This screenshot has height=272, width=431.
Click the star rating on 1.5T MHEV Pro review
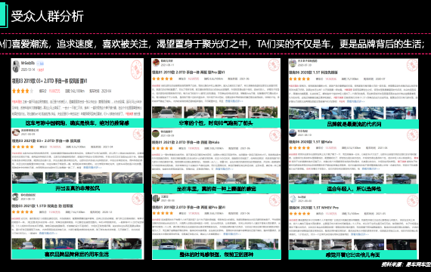(299, 214)
